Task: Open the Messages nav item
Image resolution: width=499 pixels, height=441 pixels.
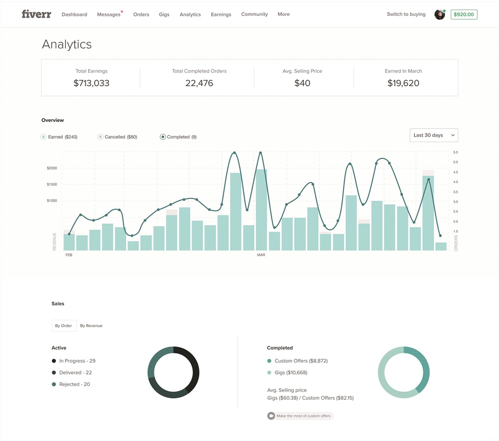Action: (109, 15)
